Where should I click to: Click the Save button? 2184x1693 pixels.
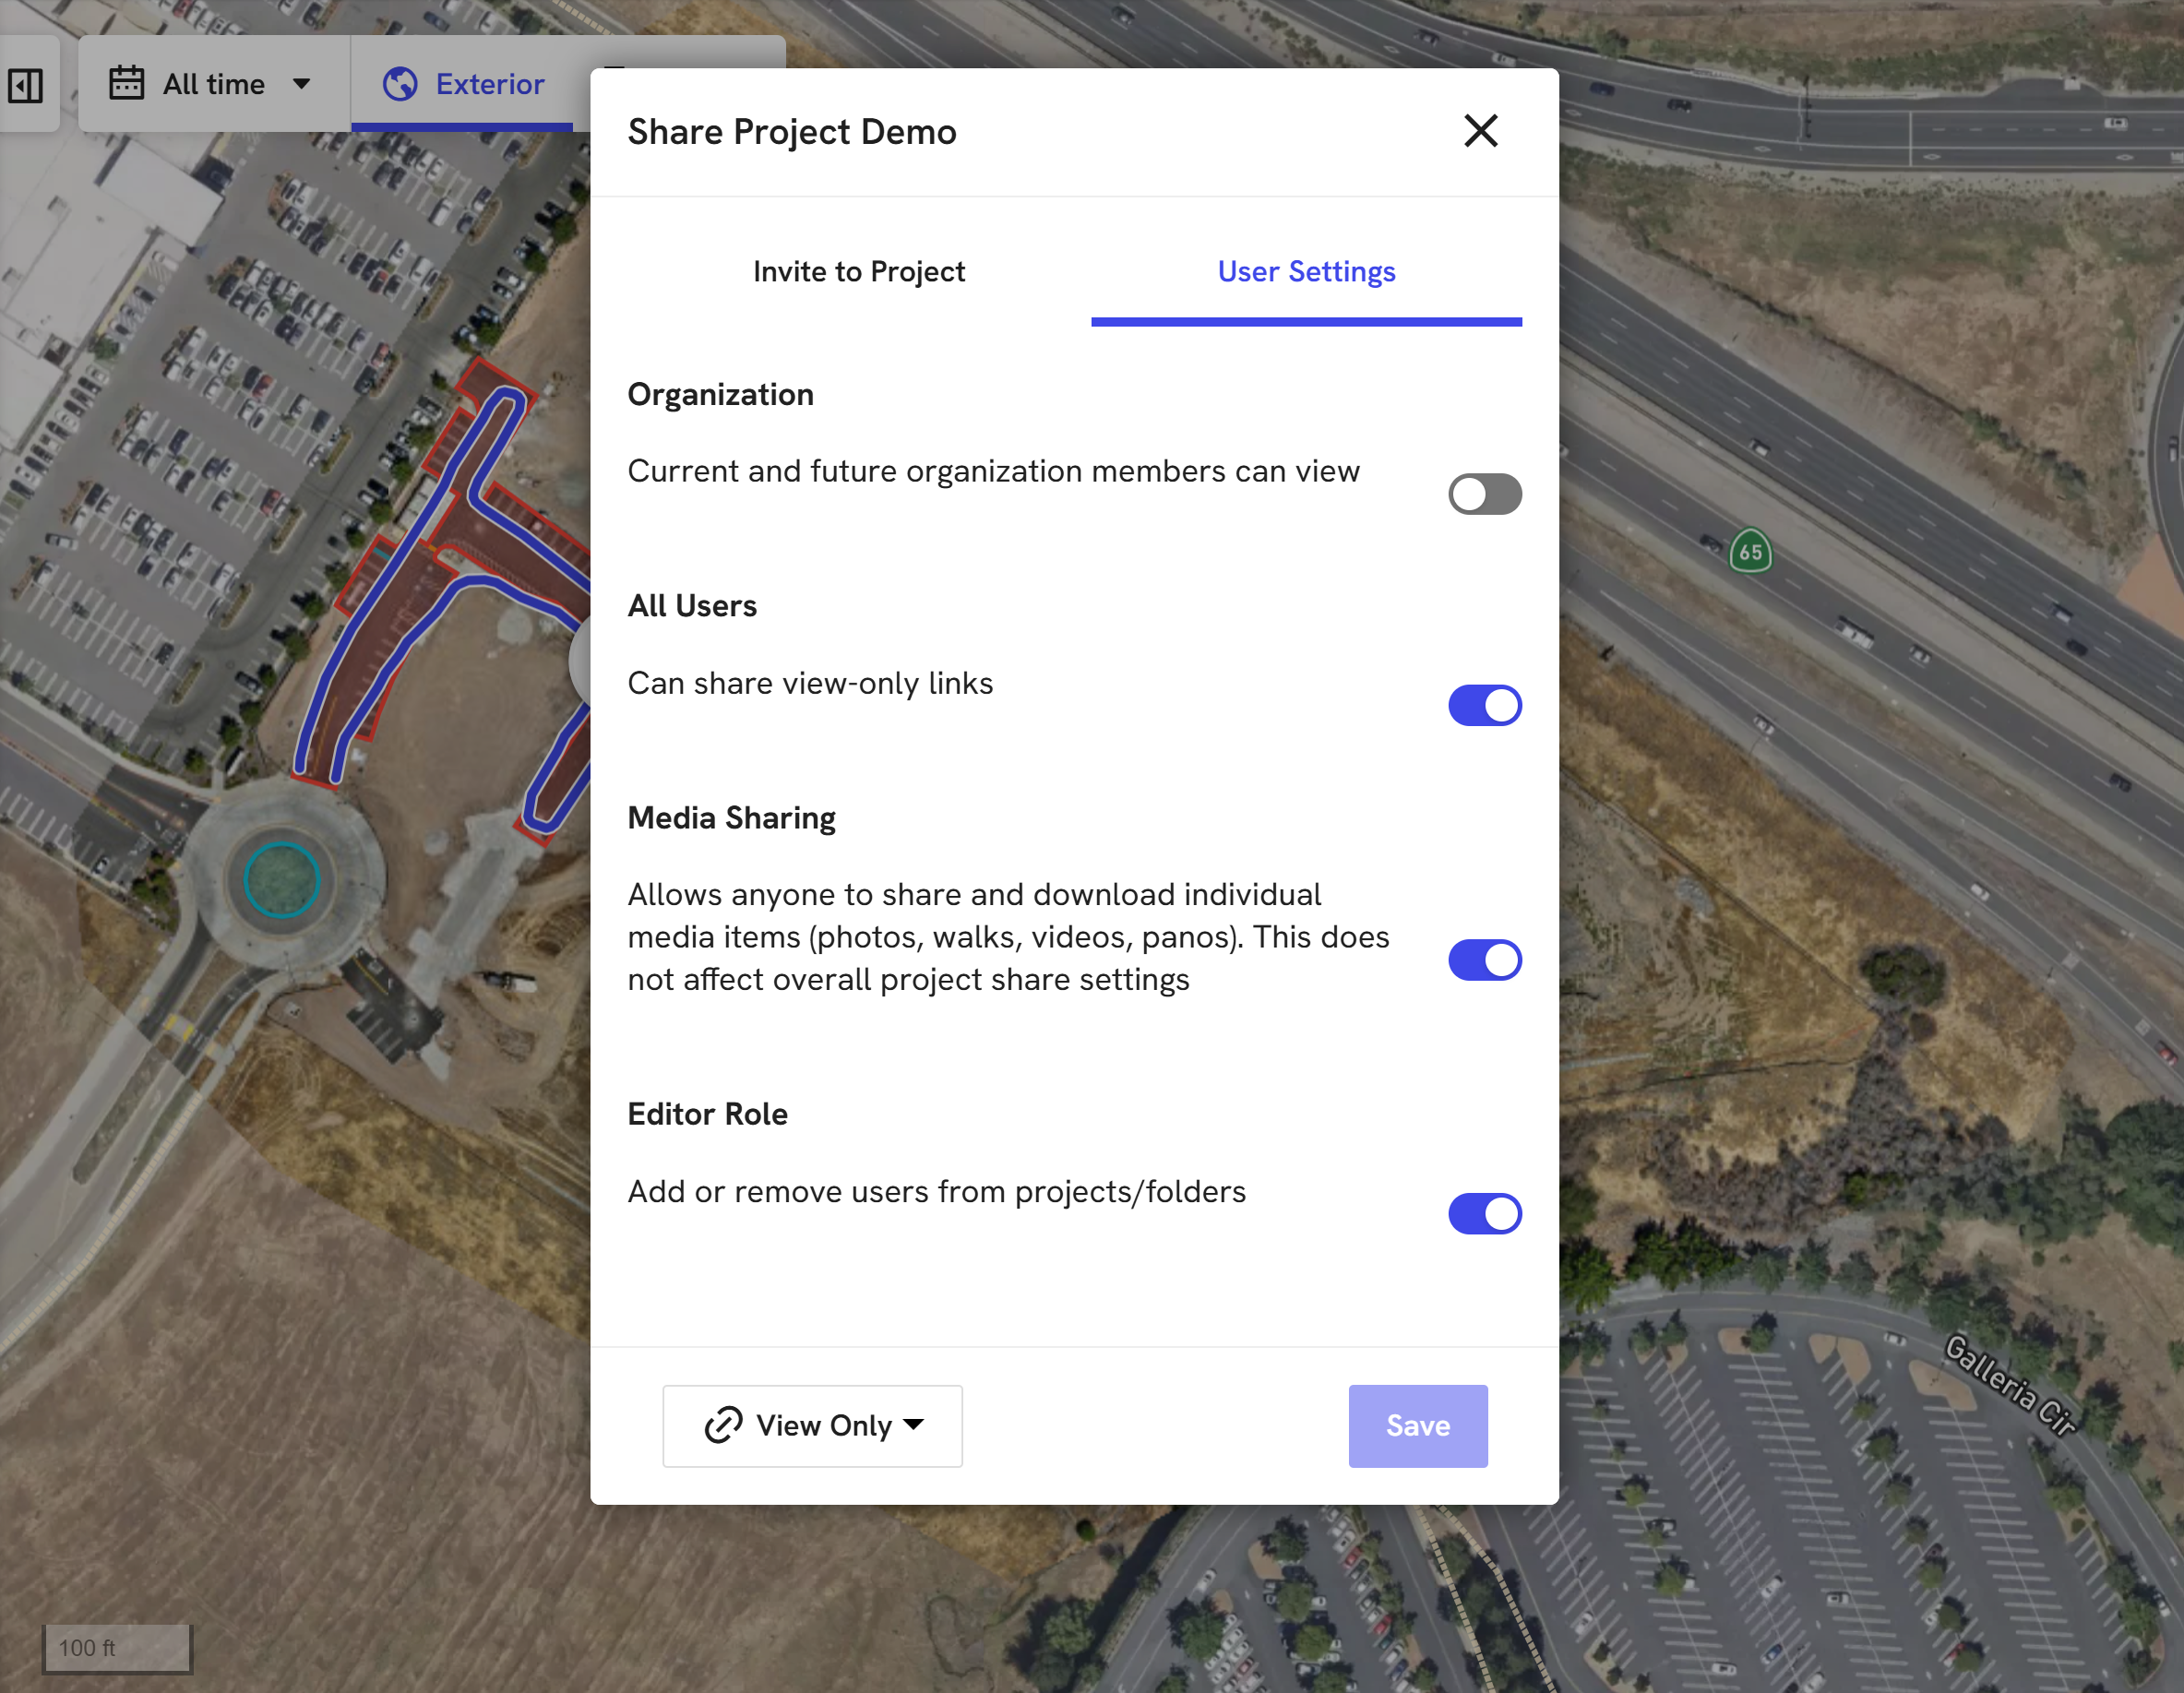pyautogui.click(x=1417, y=1426)
